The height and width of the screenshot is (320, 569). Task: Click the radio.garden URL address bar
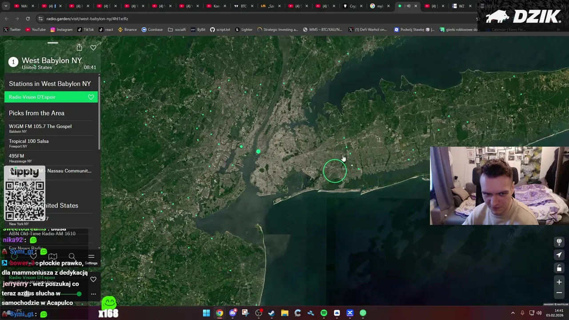tap(253, 19)
